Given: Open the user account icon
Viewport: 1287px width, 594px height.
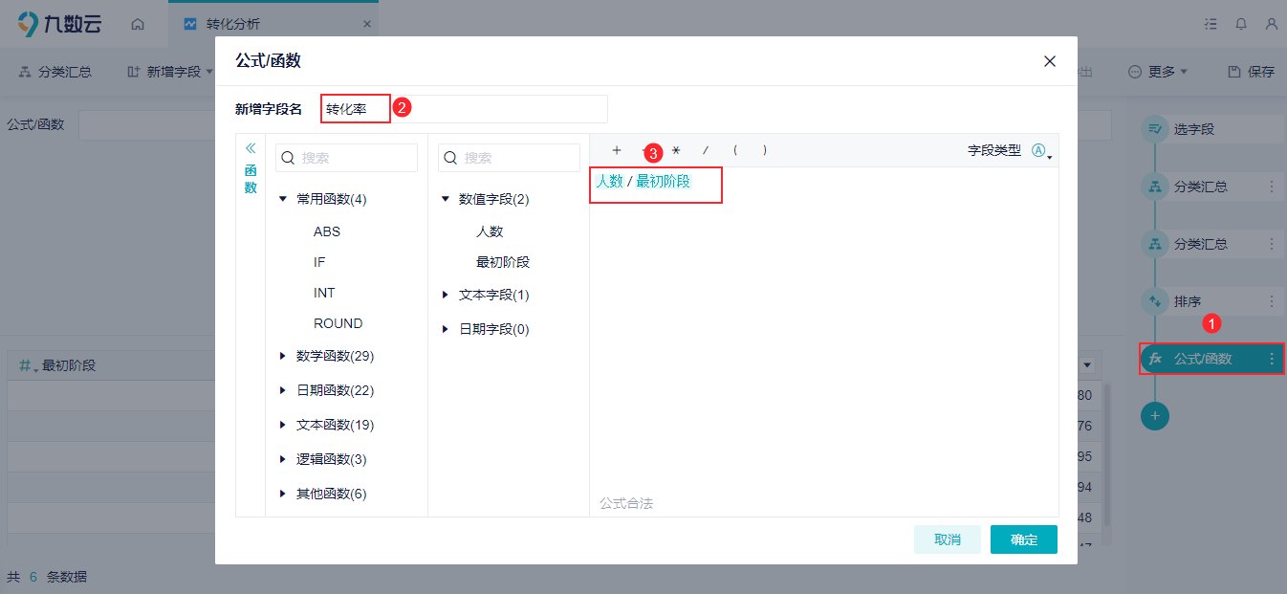Looking at the screenshot, I should pyautogui.click(x=1271, y=24).
